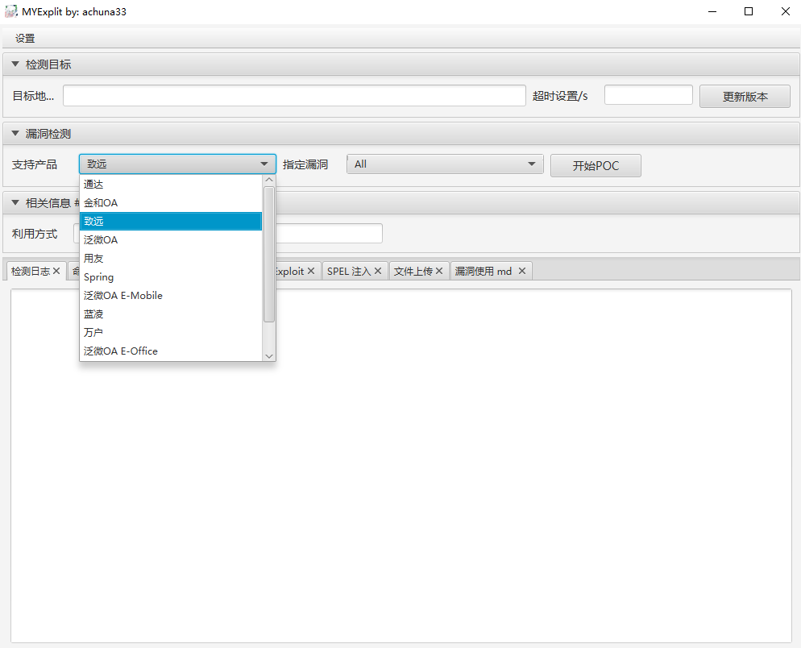Toggle the 支持产品 combo box showing 致远

click(178, 164)
